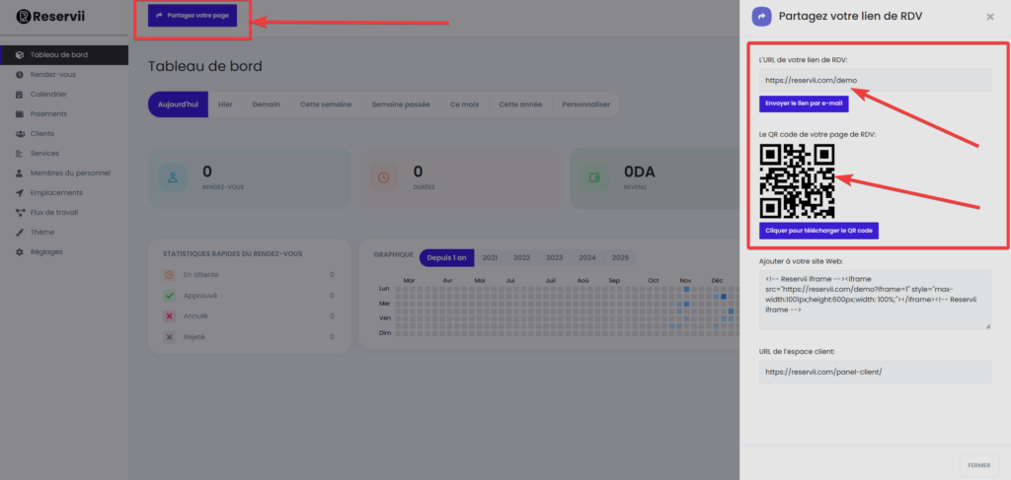This screenshot has height=480, width=1011.
Task: Click the share icon in panel header
Action: point(761,16)
